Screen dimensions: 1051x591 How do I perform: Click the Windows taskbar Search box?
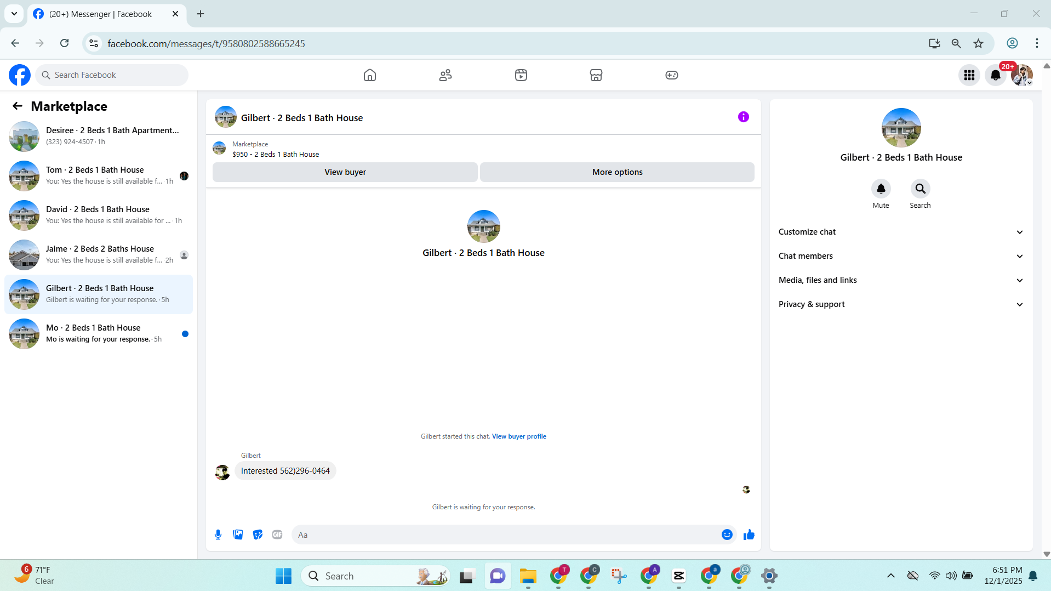pyautogui.click(x=376, y=576)
